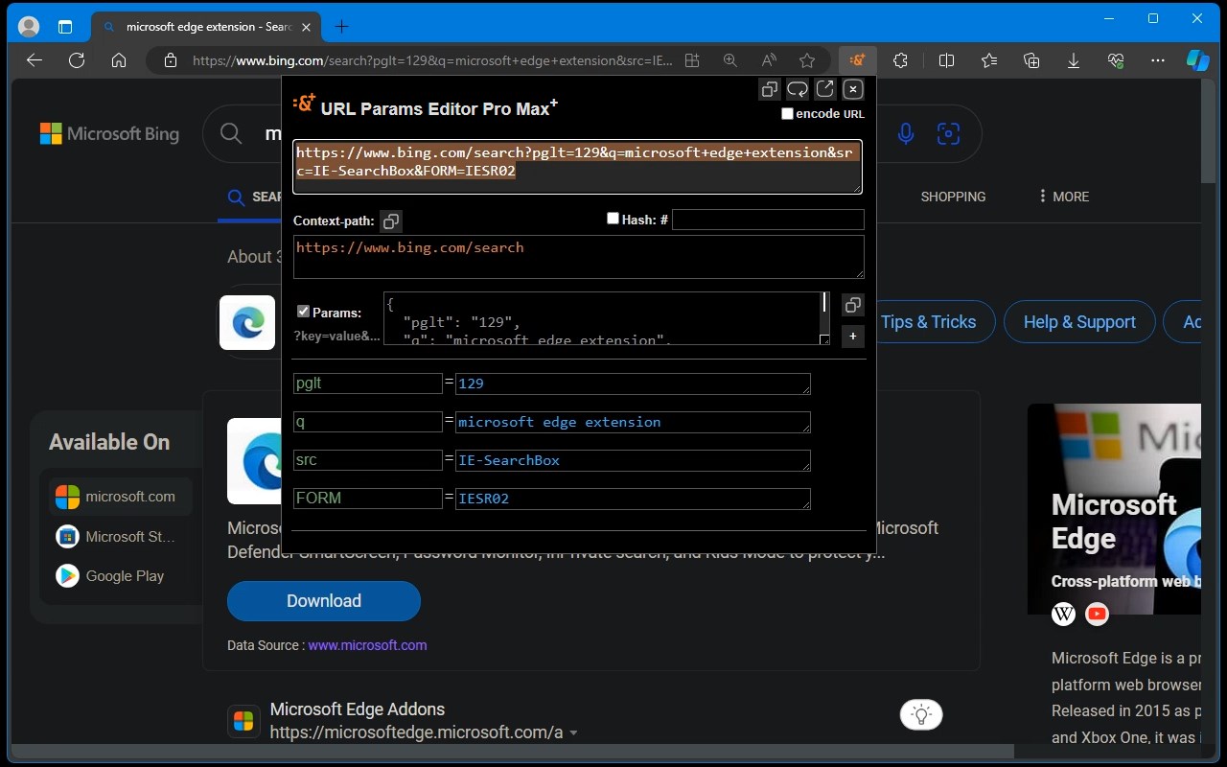The image size is (1227, 767).
Task: Open the Copilot sidebar
Action: point(1198,60)
